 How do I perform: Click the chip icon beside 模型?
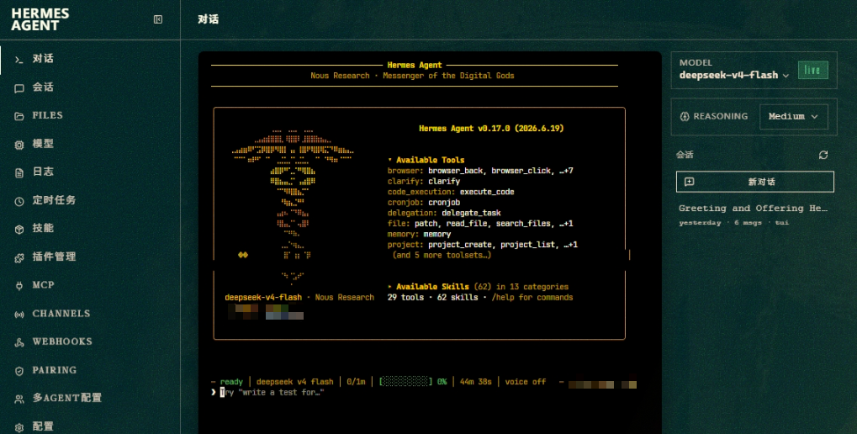coord(19,145)
